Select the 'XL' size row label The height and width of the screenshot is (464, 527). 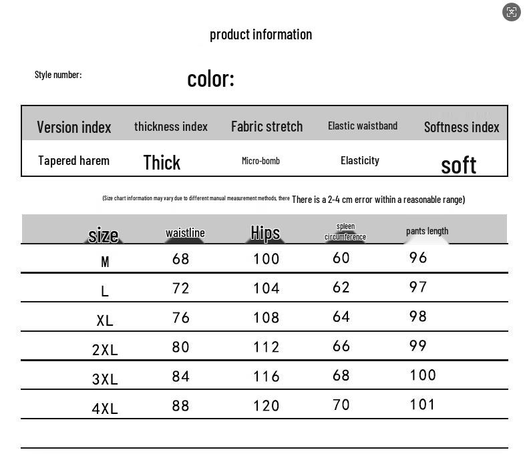point(105,320)
